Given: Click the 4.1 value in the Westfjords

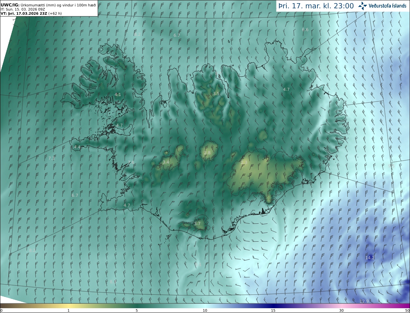Looking at the screenshot, I should [118, 95].
